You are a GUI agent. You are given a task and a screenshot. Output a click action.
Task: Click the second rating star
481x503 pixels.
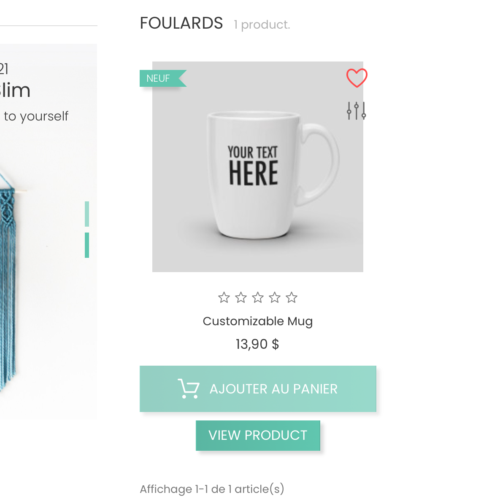click(x=241, y=298)
